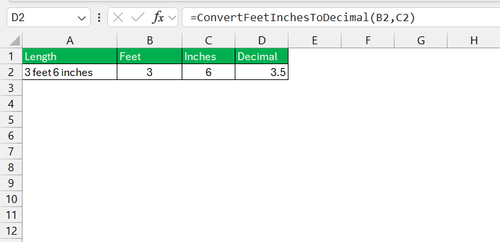Click the 'Feet' header cell

click(150, 56)
